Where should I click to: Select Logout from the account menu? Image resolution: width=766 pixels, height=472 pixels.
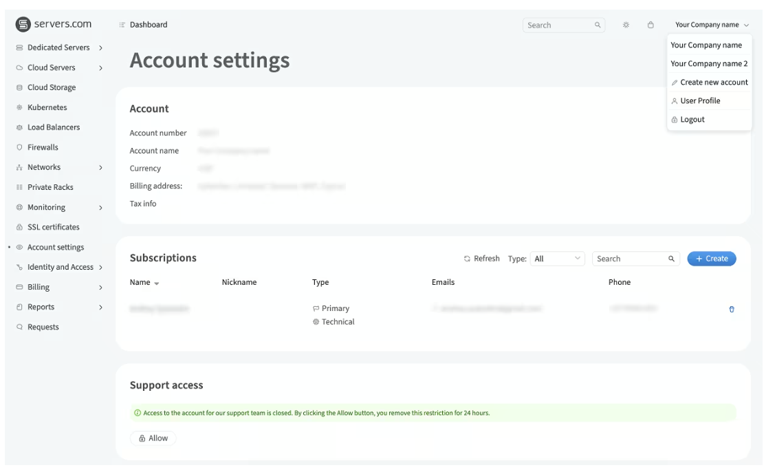692,120
